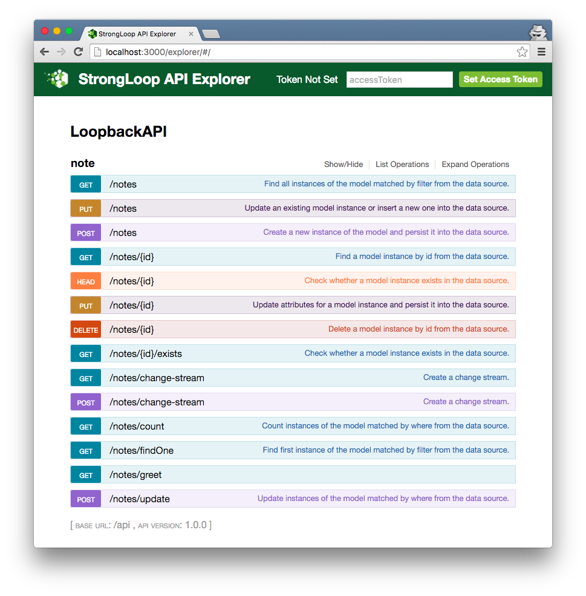Click the POST badge for /notes/update
Image resolution: width=586 pixels, height=596 pixels.
86,499
